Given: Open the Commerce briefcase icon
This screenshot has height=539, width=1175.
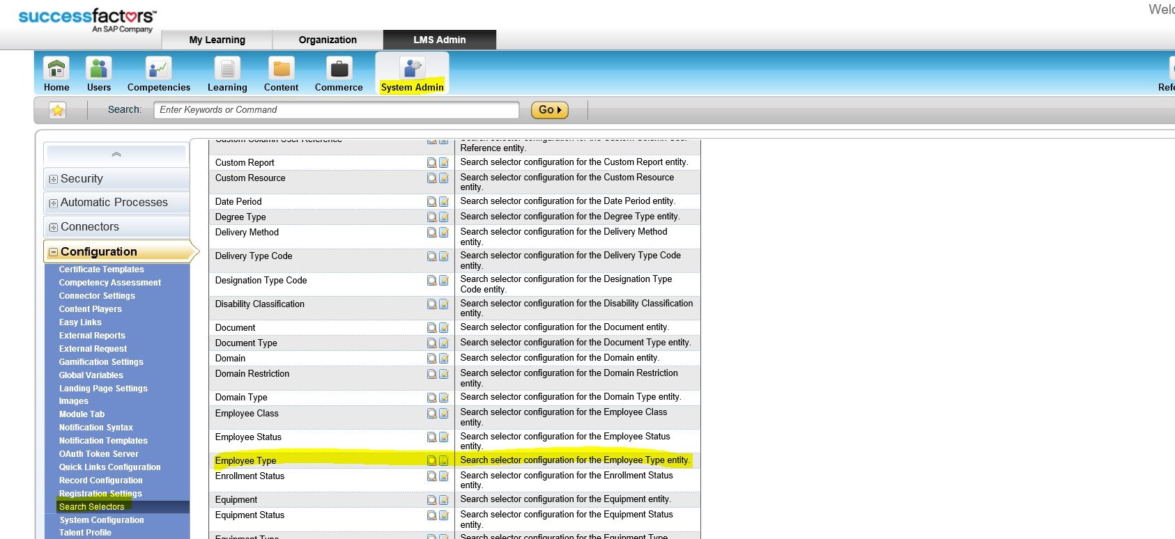Looking at the screenshot, I should tap(339, 68).
